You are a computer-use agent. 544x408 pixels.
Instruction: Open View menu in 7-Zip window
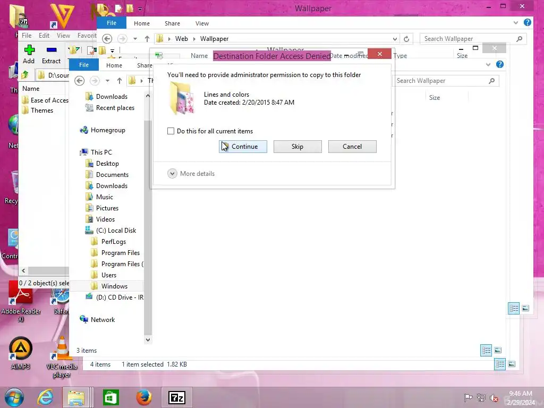click(64, 36)
